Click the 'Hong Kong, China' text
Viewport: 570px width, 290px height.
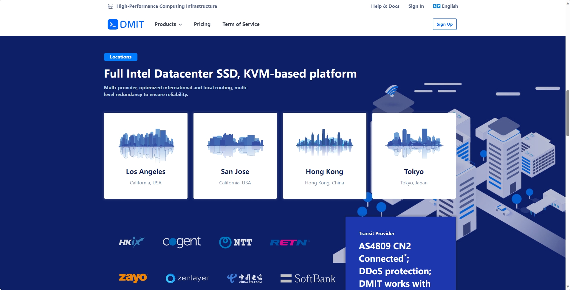[x=324, y=183]
